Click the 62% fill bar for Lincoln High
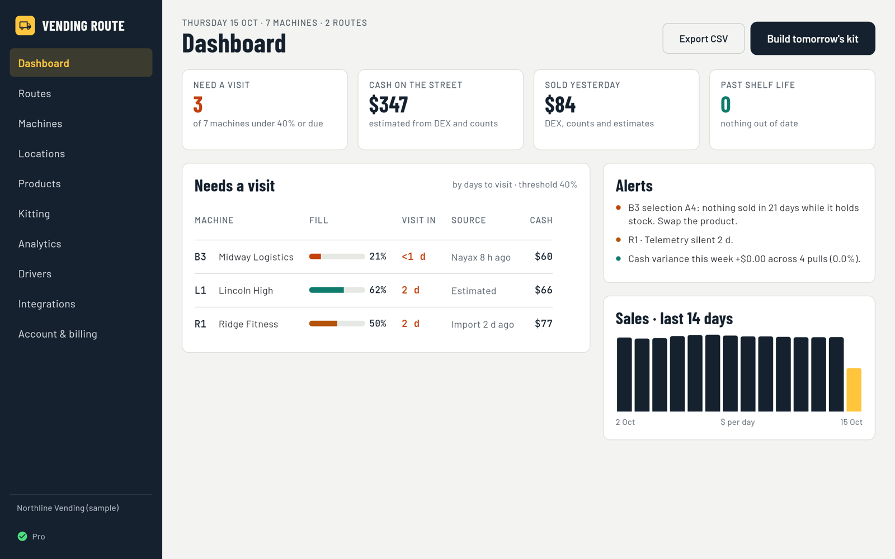895x559 pixels. coord(337,290)
